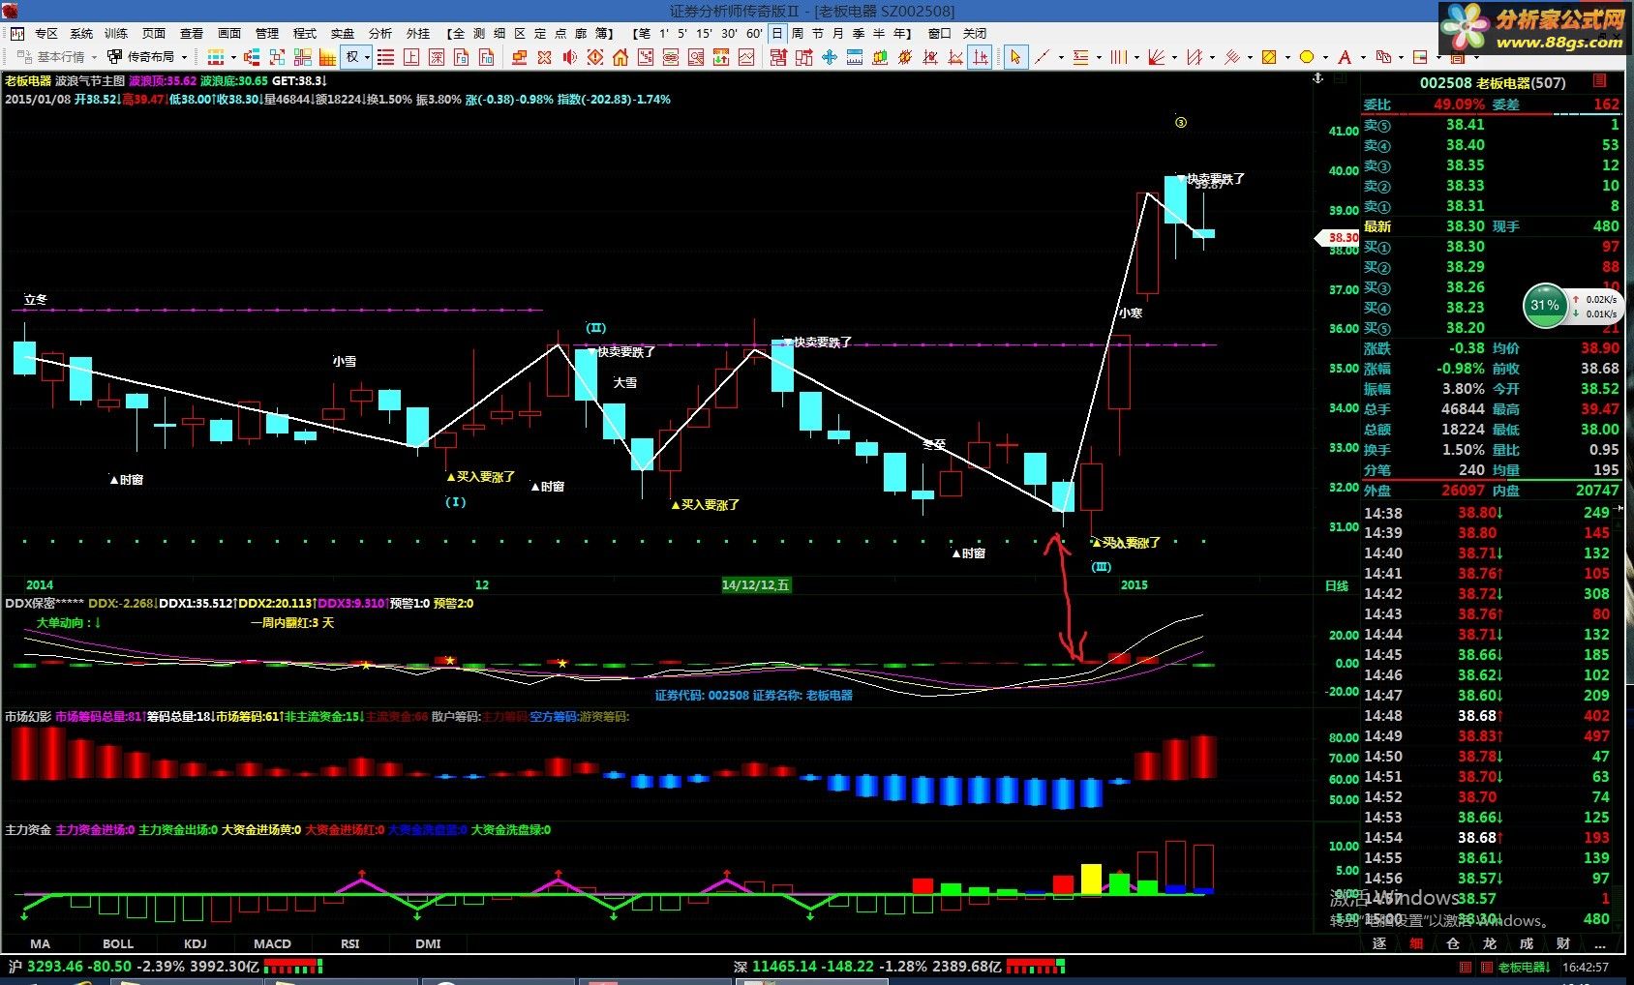1634x985 pixels.
Task: Open the 窗口 menu
Action: click(x=939, y=33)
